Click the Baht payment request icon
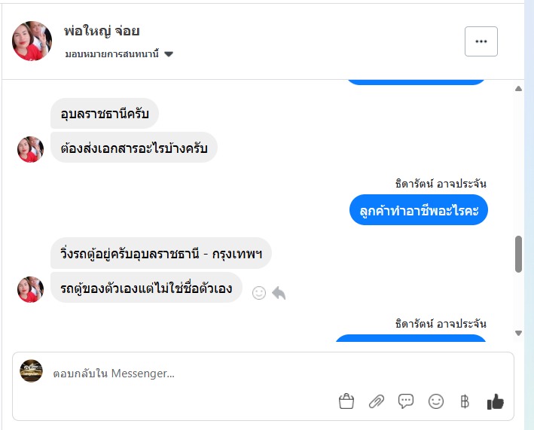 click(x=465, y=402)
